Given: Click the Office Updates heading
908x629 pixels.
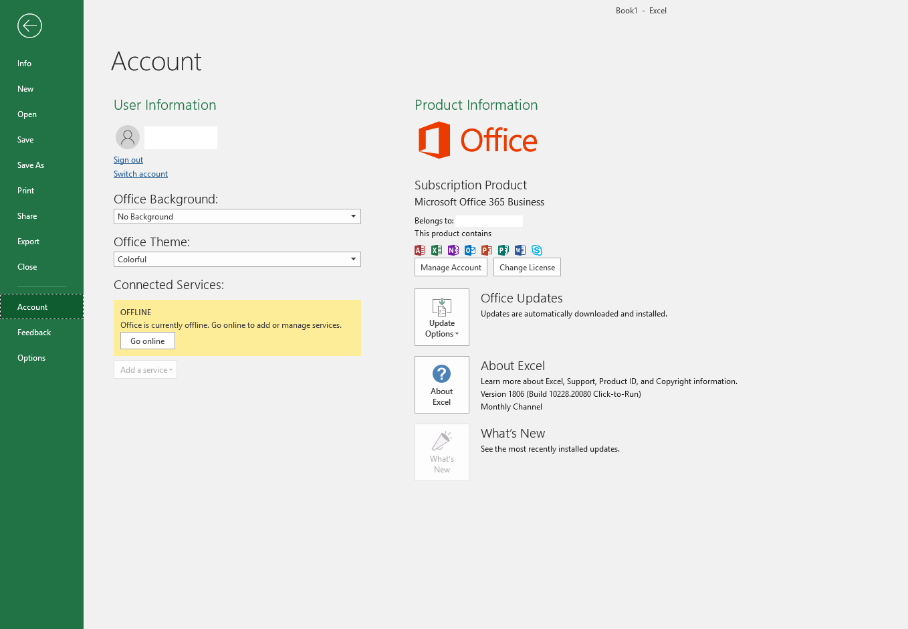Looking at the screenshot, I should click(x=522, y=298).
